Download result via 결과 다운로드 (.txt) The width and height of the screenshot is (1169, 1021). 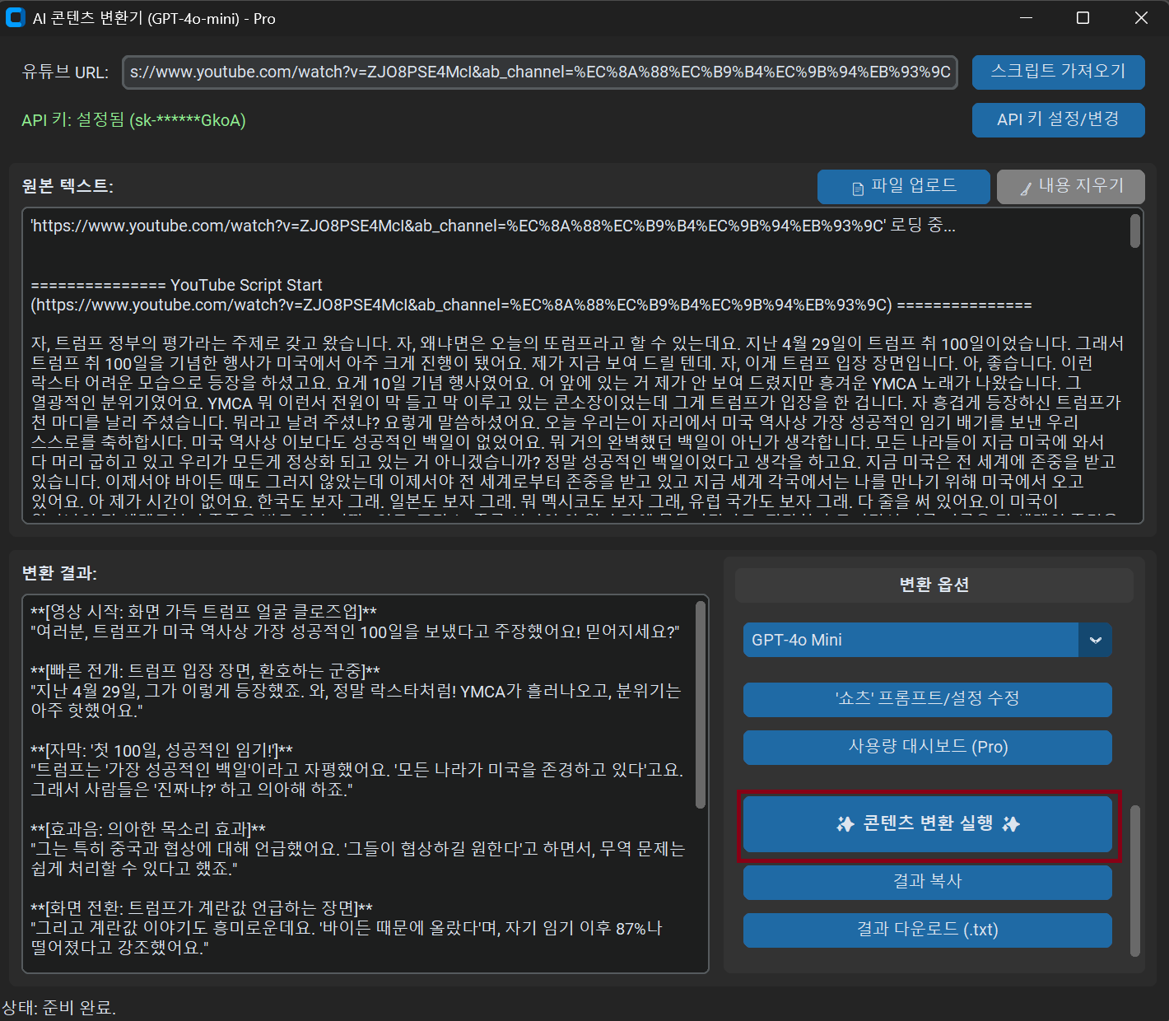coord(927,930)
